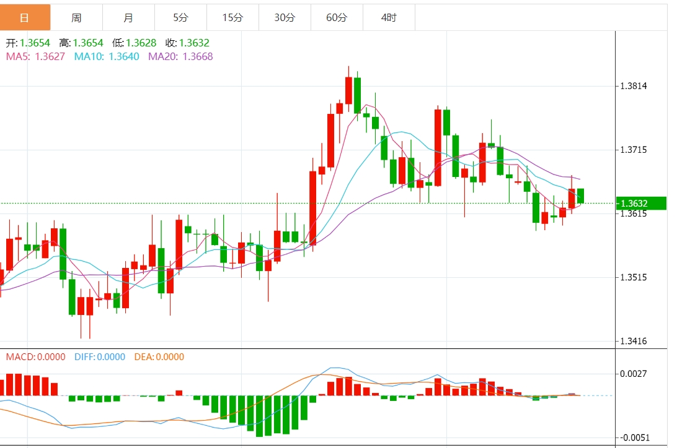The width and height of the screenshot is (677, 448).
Task: Open the 4时 timeframe tab
Action: click(389, 18)
